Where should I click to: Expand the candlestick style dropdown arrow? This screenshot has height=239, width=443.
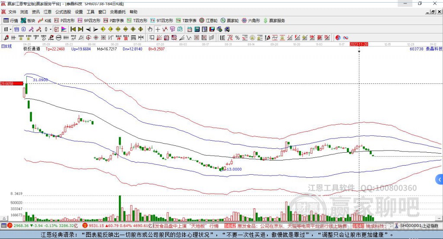click(x=51, y=29)
